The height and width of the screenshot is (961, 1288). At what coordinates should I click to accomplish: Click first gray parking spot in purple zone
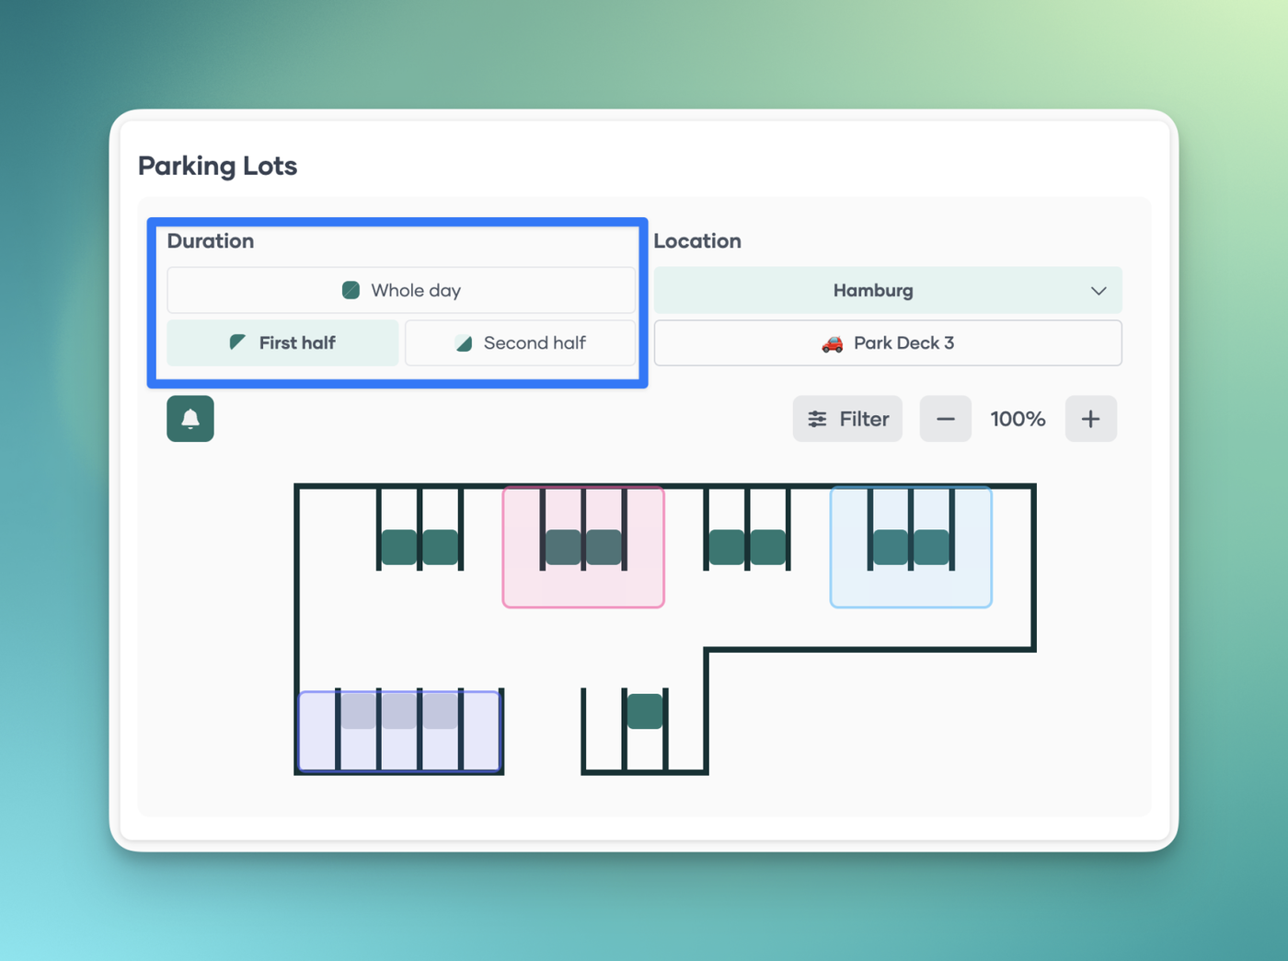359,712
